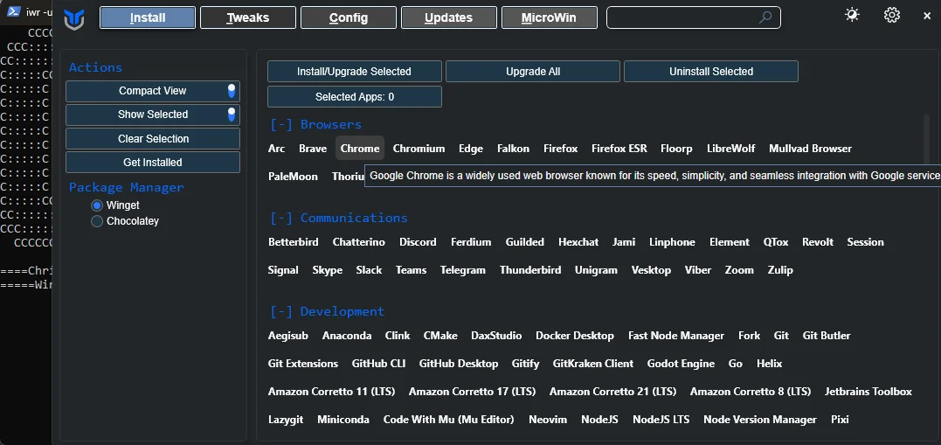Select the Telegram app
Image resolution: width=941 pixels, height=445 pixels.
tap(463, 270)
